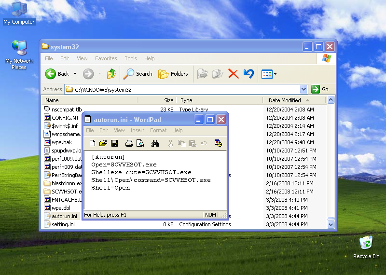Click the Forward arrow in system32 Explorer
This screenshot has height=275, width=386.
(88, 74)
